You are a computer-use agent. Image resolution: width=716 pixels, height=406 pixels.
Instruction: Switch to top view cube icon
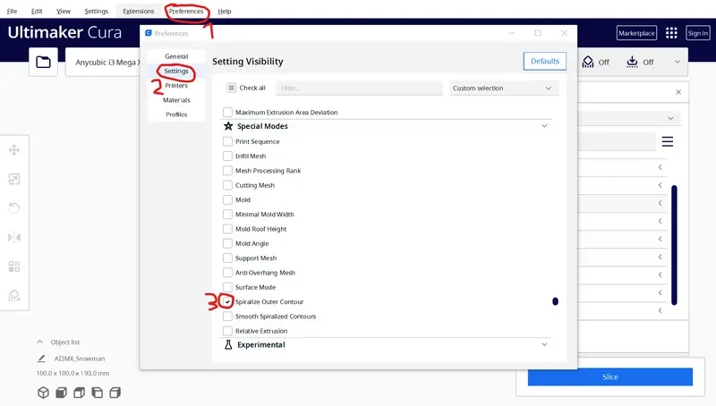pyautogui.click(x=79, y=393)
